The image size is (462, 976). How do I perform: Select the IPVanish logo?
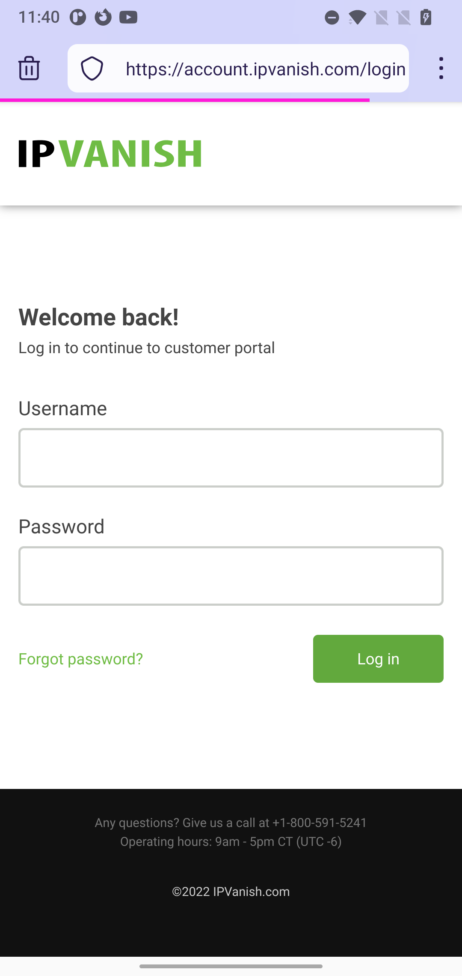[110, 154]
